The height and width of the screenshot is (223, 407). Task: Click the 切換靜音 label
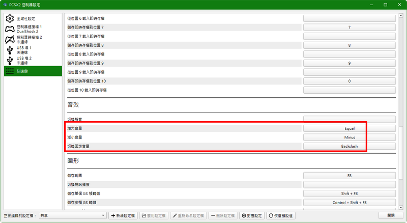point(74,119)
